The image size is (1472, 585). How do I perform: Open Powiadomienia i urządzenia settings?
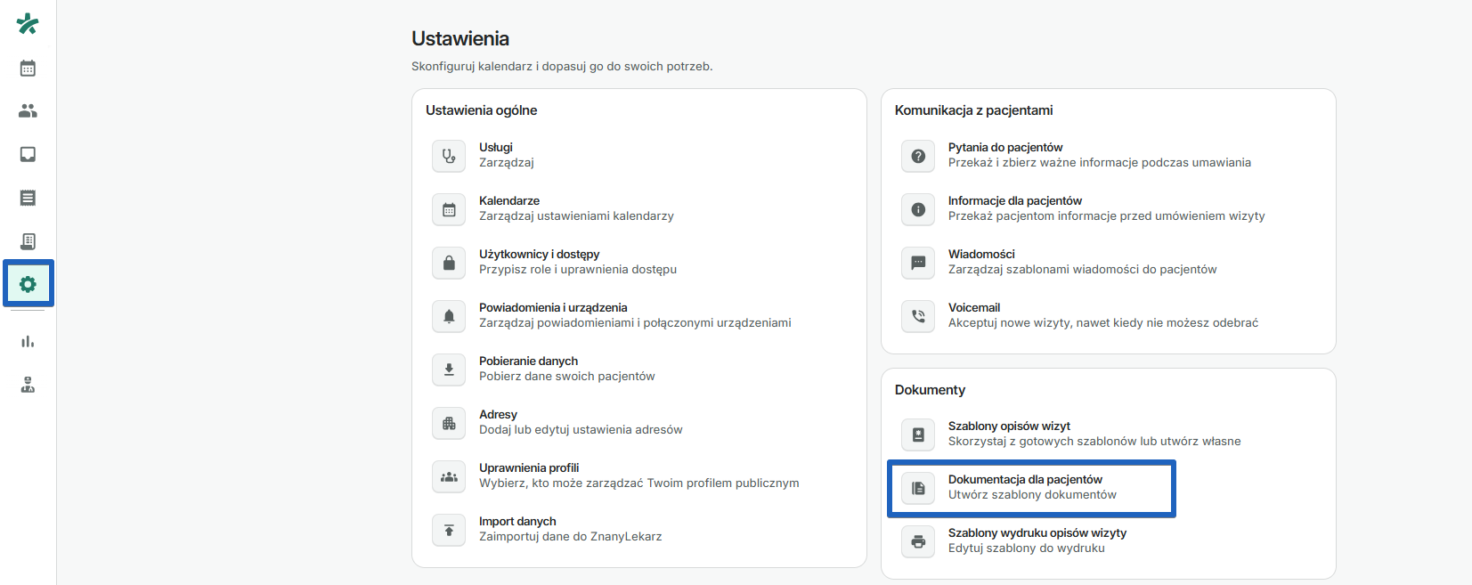pyautogui.click(x=553, y=308)
